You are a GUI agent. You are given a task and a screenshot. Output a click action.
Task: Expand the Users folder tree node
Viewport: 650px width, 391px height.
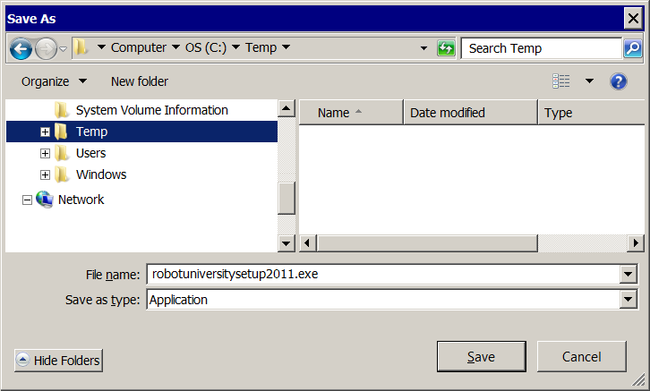coord(45,153)
